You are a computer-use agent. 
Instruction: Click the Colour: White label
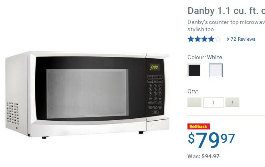point(205,57)
